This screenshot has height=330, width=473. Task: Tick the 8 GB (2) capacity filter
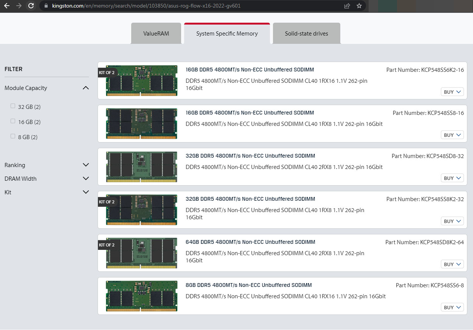pyautogui.click(x=13, y=136)
